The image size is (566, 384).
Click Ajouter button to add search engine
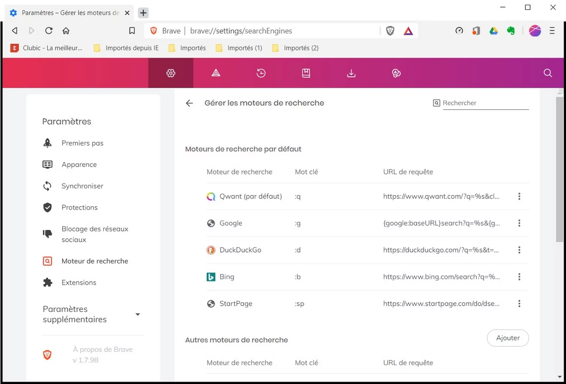point(508,338)
